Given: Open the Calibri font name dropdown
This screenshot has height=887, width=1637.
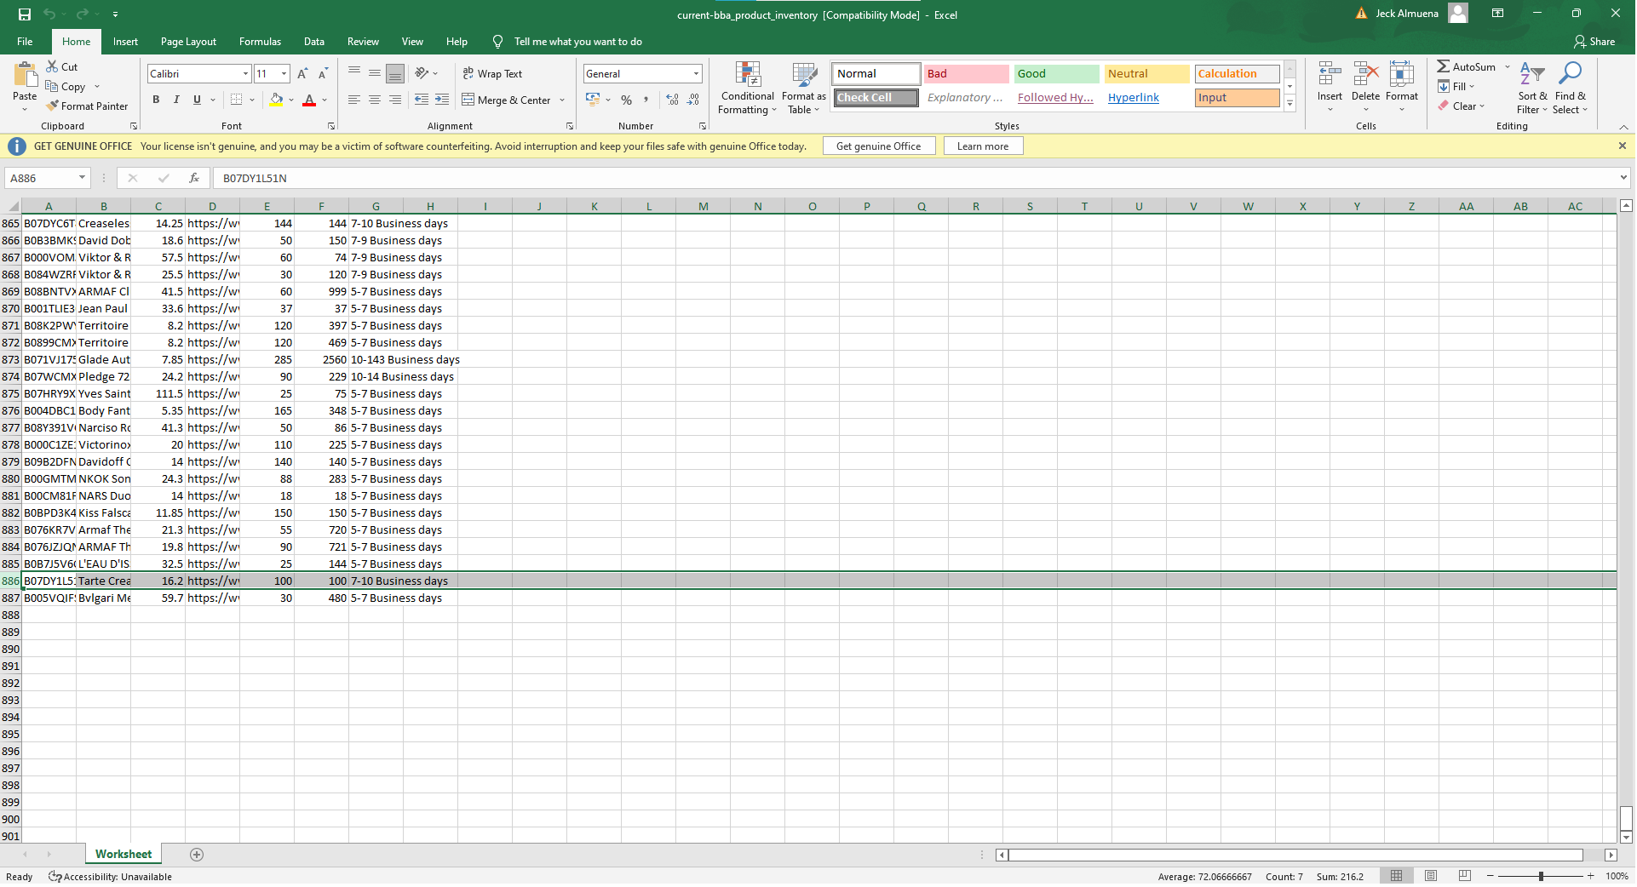Looking at the screenshot, I should point(245,74).
